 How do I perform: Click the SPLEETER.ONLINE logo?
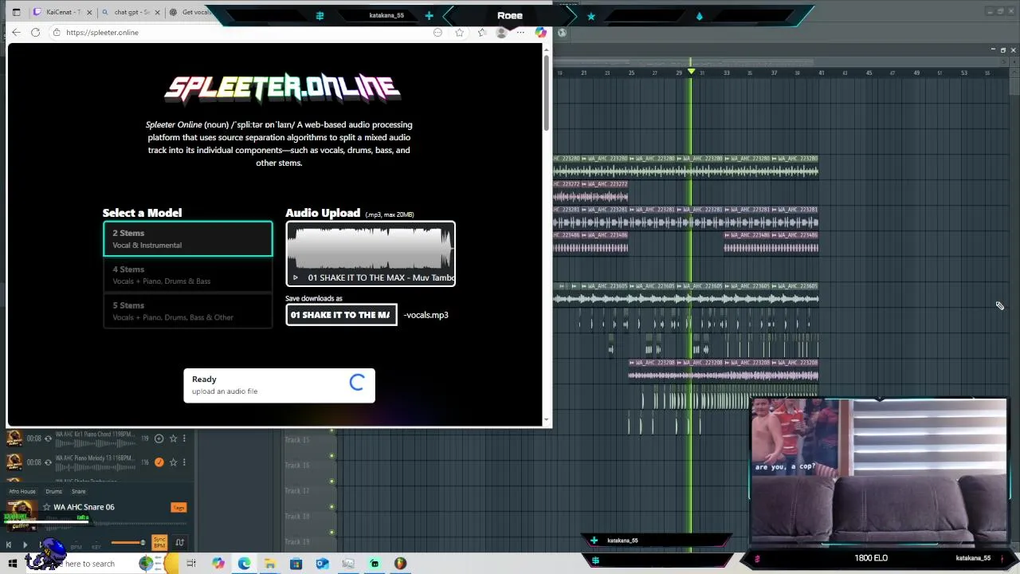281,88
